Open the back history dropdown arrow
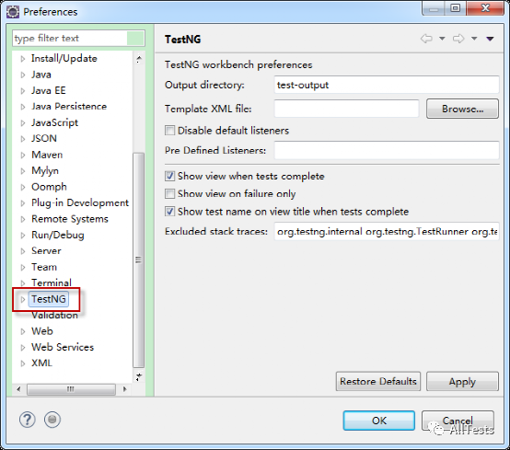This screenshot has height=450, width=510. coord(442,39)
